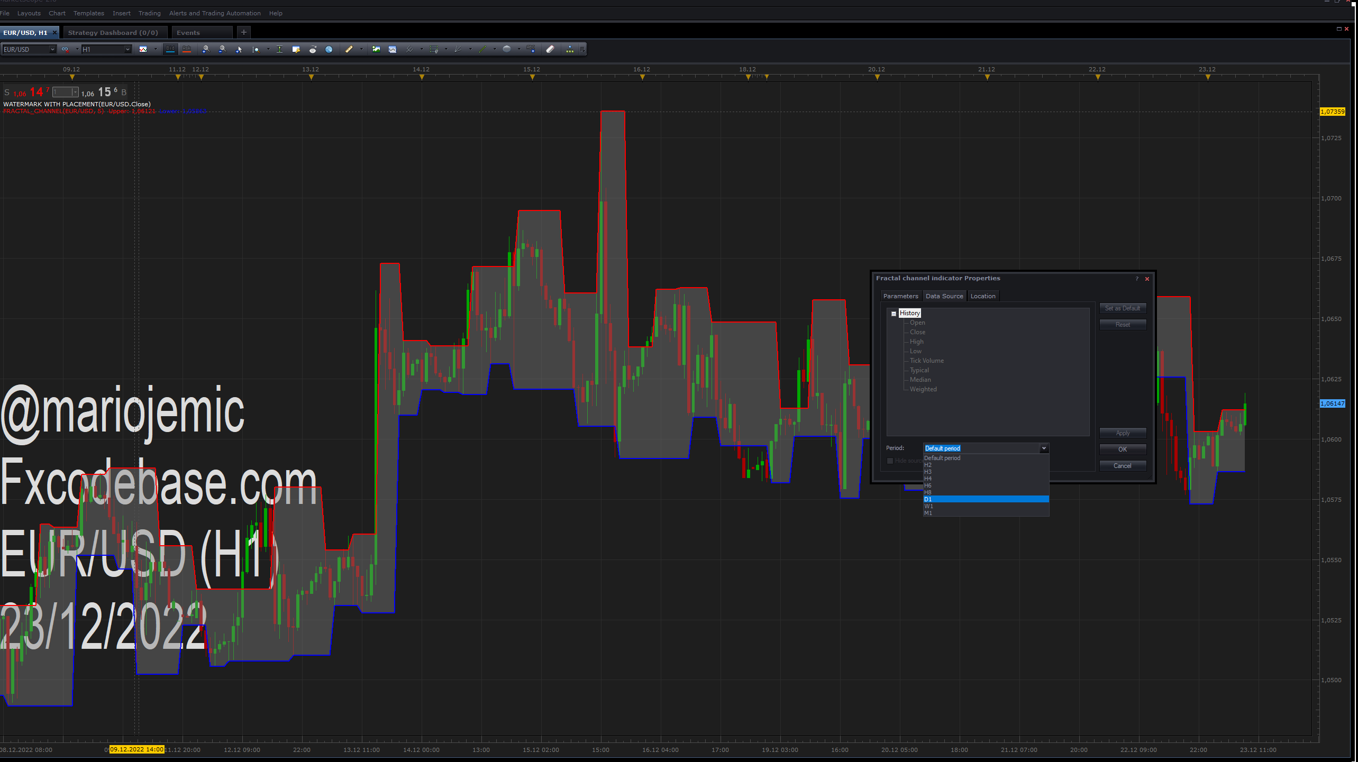The height and width of the screenshot is (762, 1358).
Task: Click the unlink chart icon beside the EUR/USD box
Action: coord(65,49)
